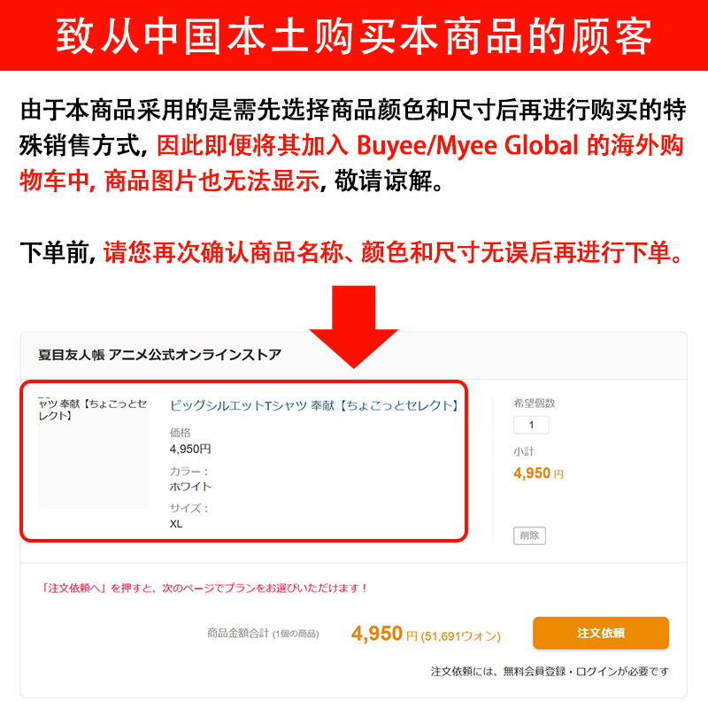Image resolution: width=708 pixels, height=708 pixels.
Task: Click the red Buyee/Myee Global text
Action: 467,146
